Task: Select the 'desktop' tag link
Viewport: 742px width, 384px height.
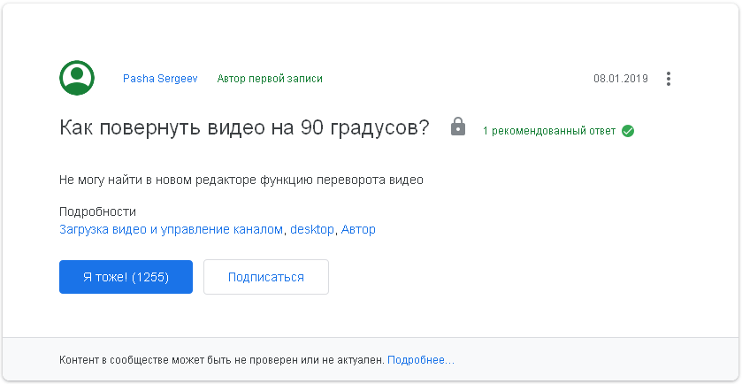Action: [312, 229]
